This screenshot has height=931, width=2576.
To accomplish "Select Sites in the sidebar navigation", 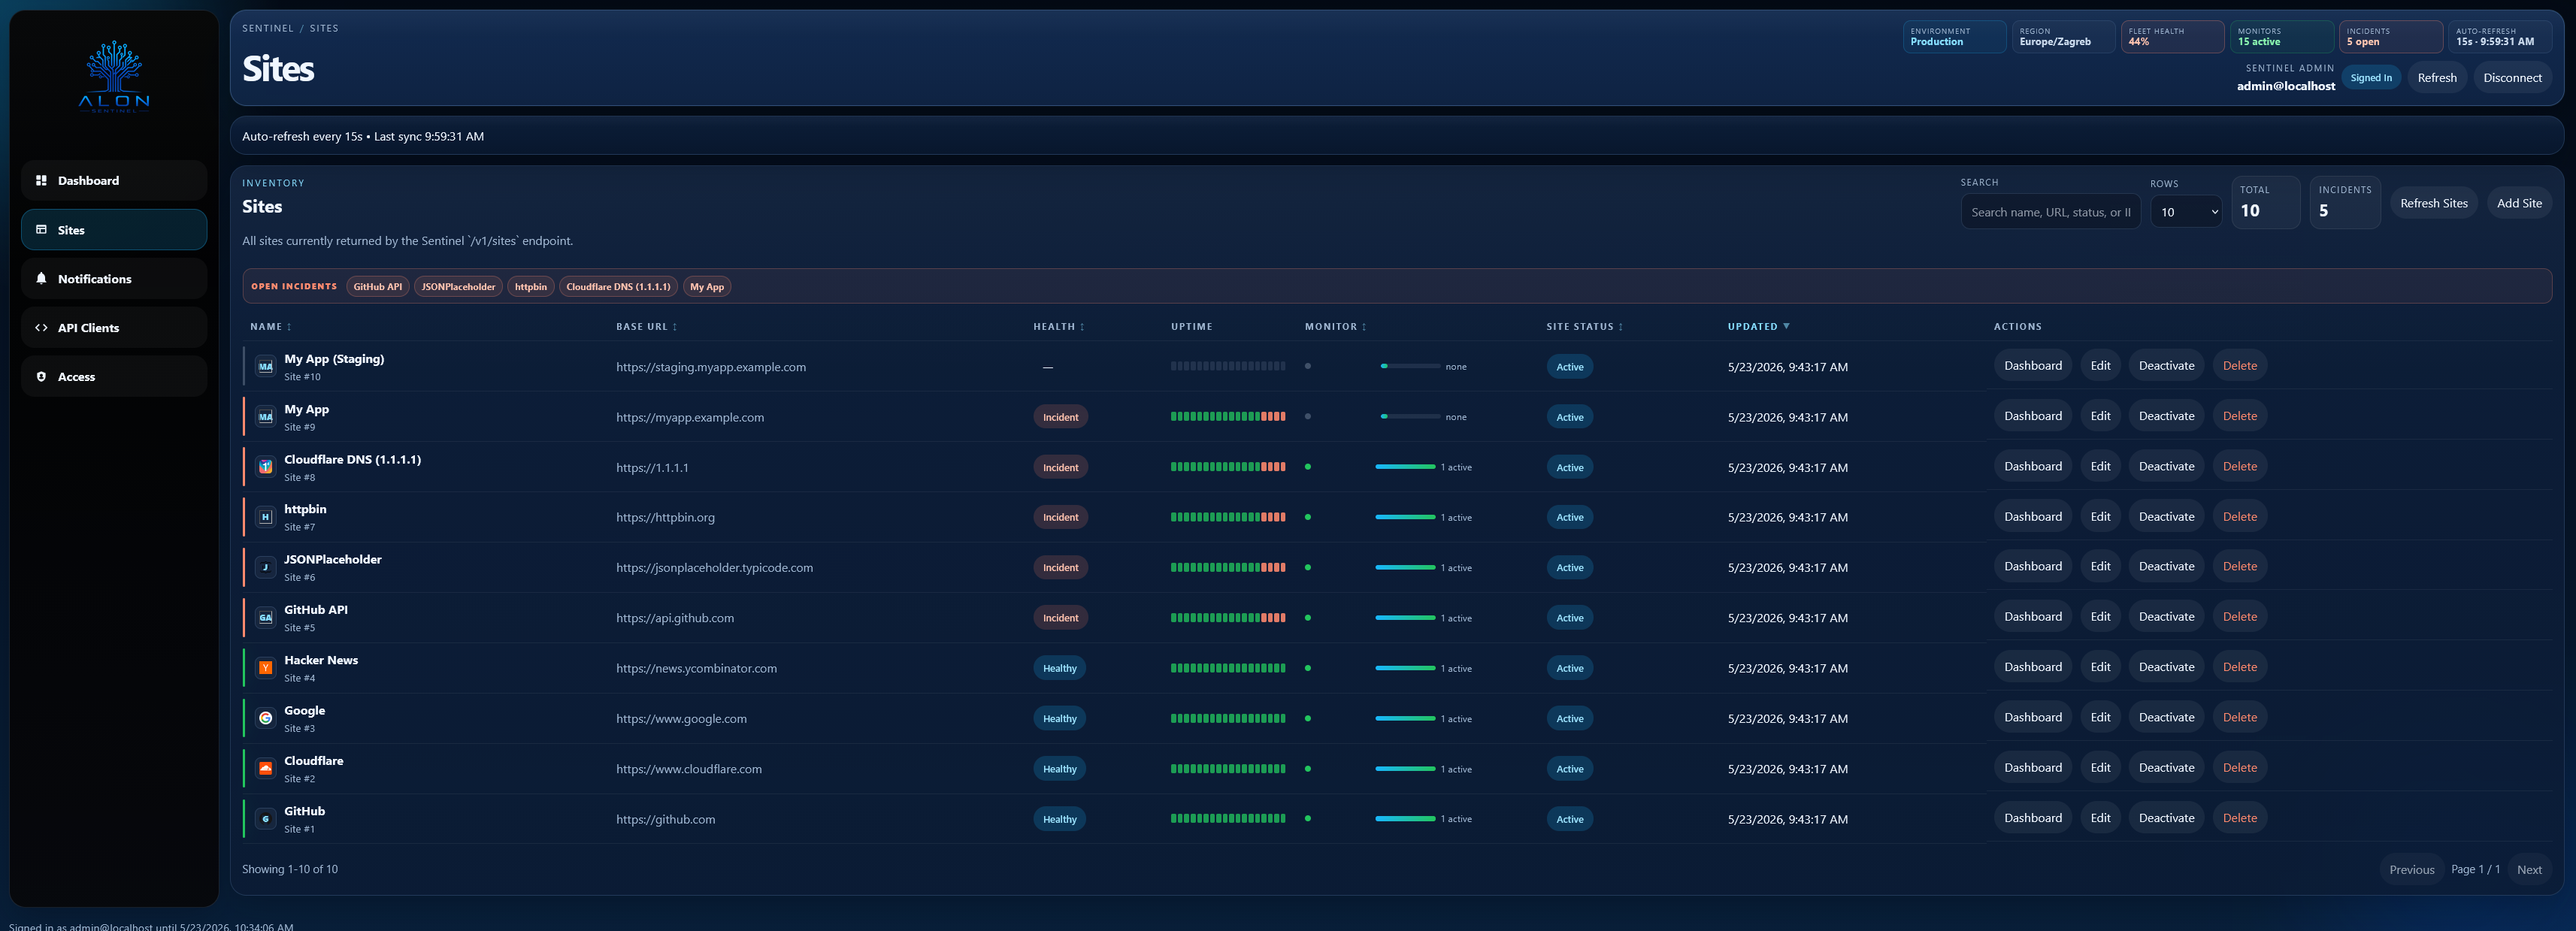I will 114,229.
